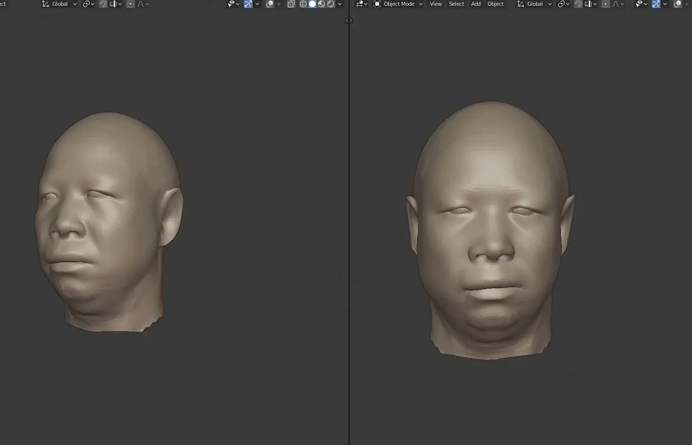The width and height of the screenshot is (692, 445).
Task: Open pivot point menu in left viewport
Action: pyautogui.click(x=88, y=4)
